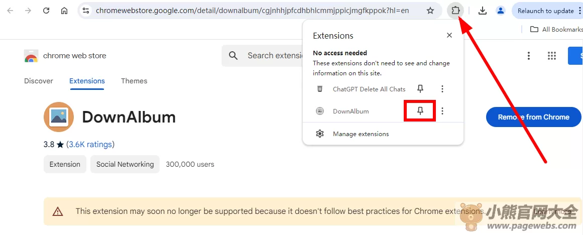This screenshot has height=235, width=583.
Task: Switch to the Discover tab
Action: click(x=38, y=81)
